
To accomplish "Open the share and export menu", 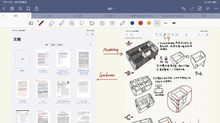I will (37, 8).
